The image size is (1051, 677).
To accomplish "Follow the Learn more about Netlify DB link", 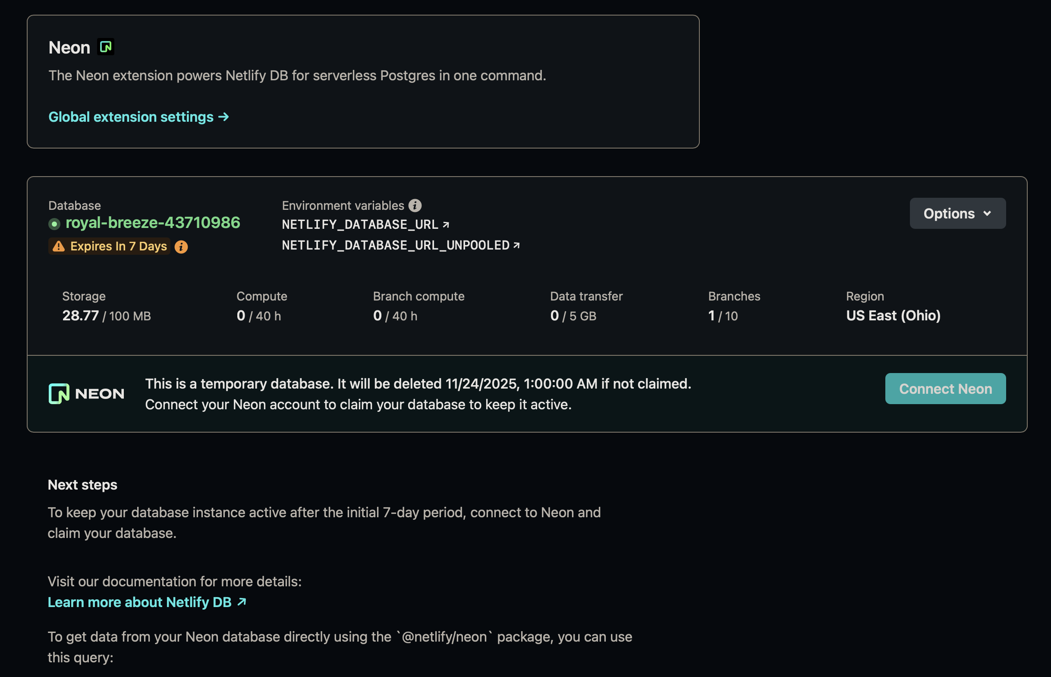I will pyautogui.click(x=140, y=602).
